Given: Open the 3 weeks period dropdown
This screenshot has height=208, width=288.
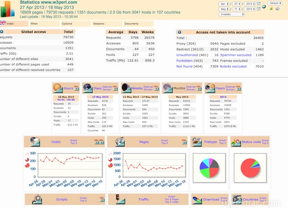Looking at the screenshot, I should [x=231, y=14].
